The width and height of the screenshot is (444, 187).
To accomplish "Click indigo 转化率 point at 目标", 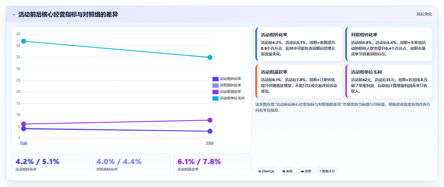I will [x=210, y=131].
